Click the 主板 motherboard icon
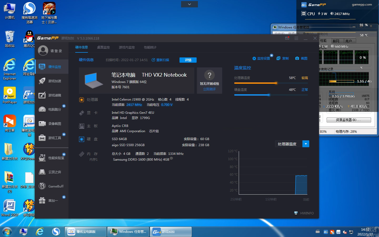 82,126
